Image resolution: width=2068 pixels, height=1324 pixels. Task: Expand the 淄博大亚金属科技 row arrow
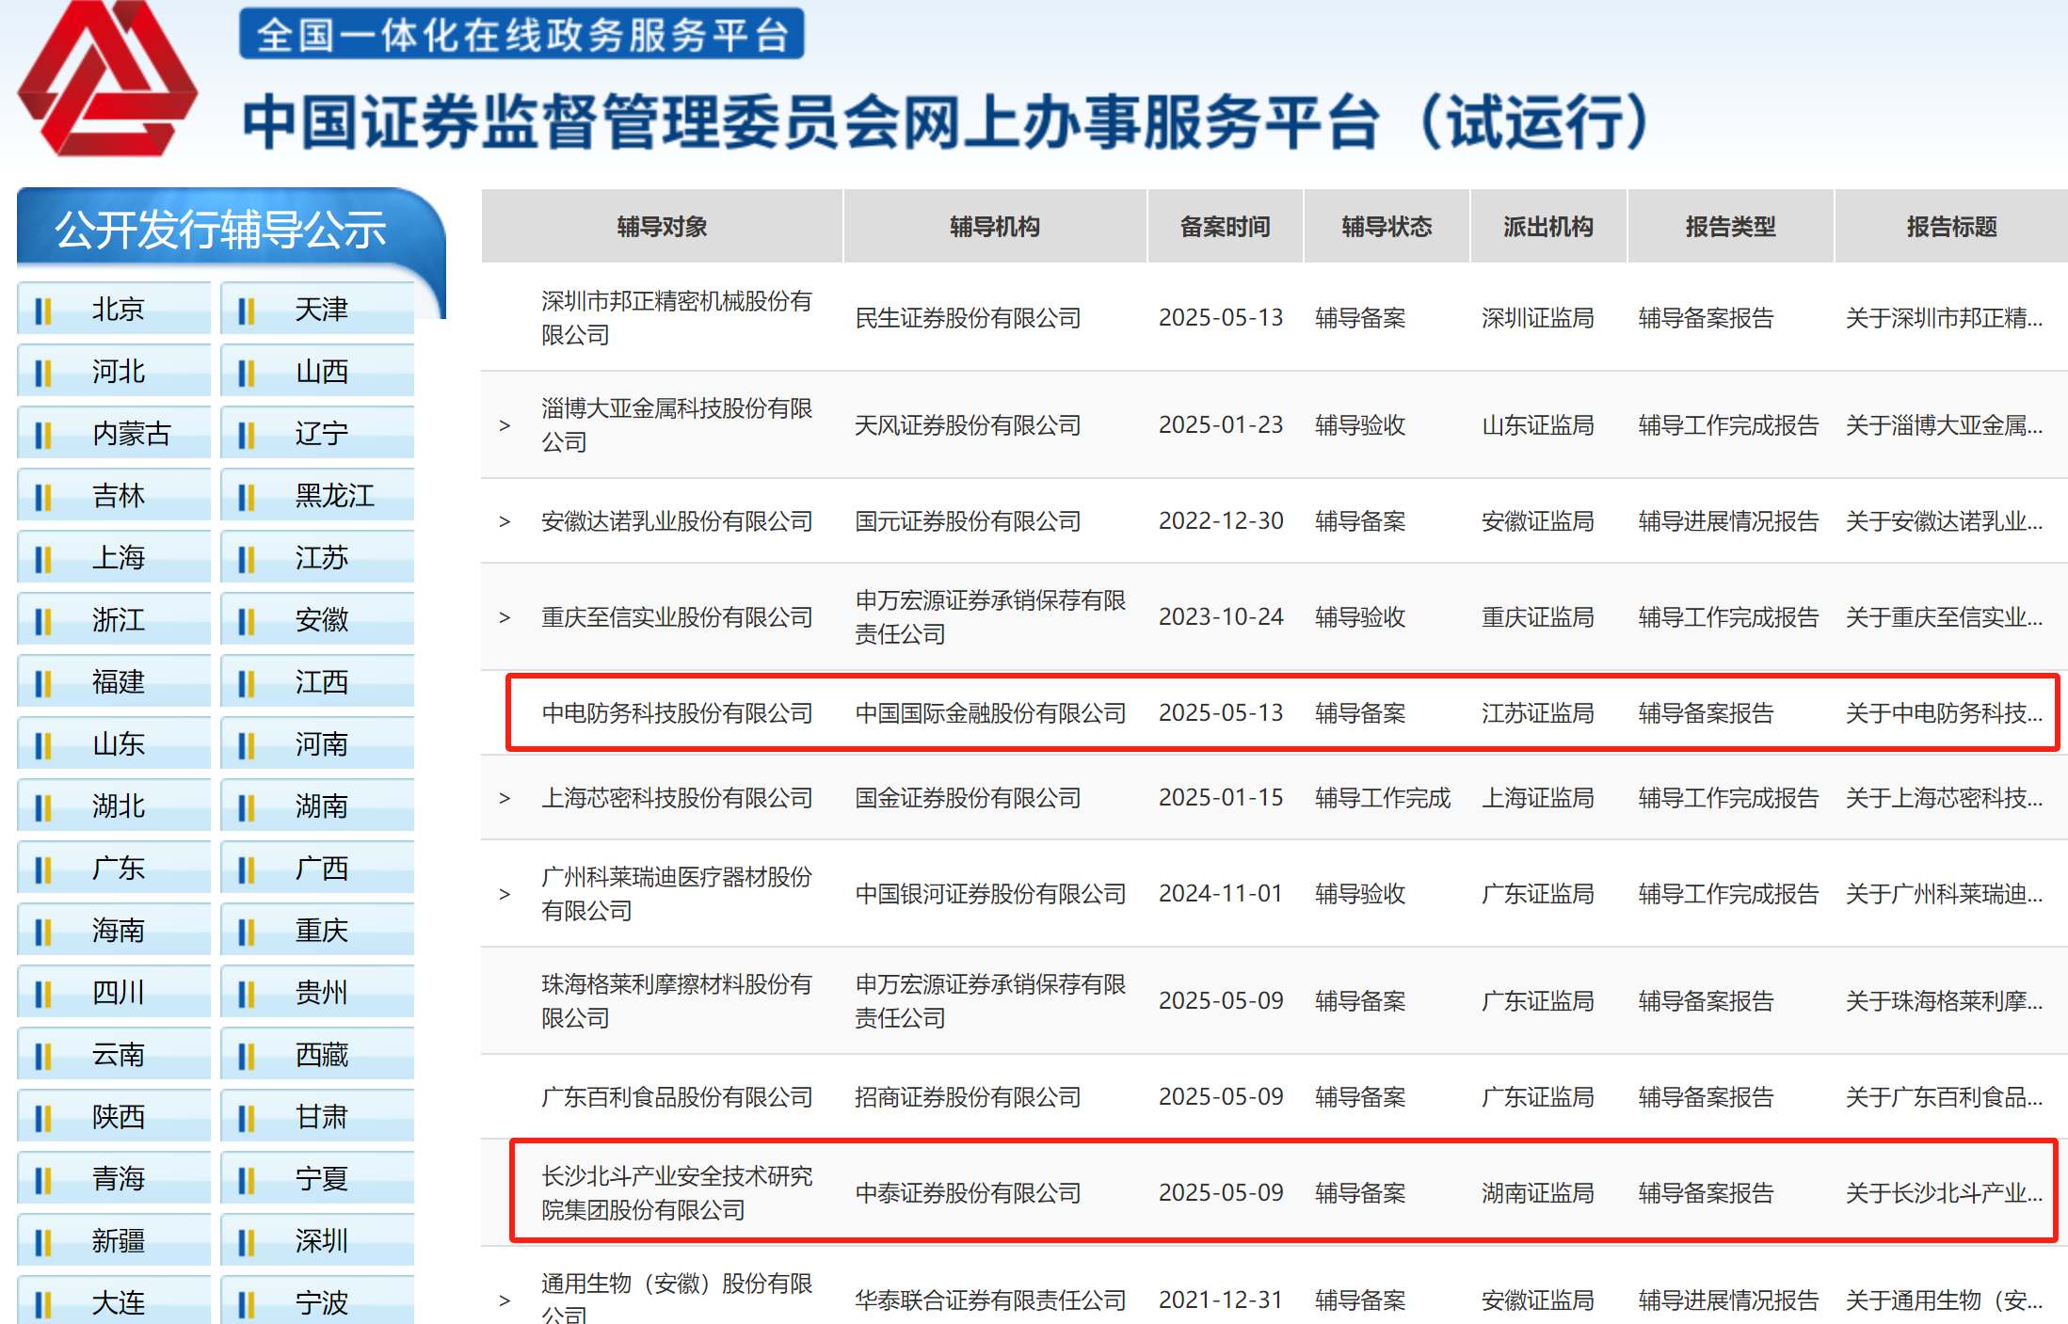coord(505,425)
